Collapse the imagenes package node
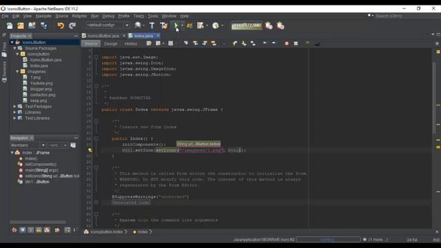Viewport: 441px width, 248px height. (17, 72)
